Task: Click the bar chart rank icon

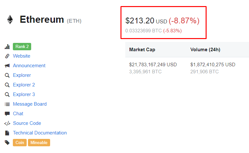Action: click(7, 46)
